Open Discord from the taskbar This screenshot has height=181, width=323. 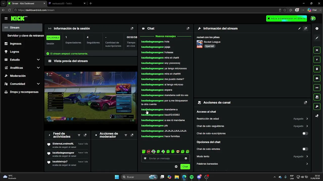tap(199, 177)
